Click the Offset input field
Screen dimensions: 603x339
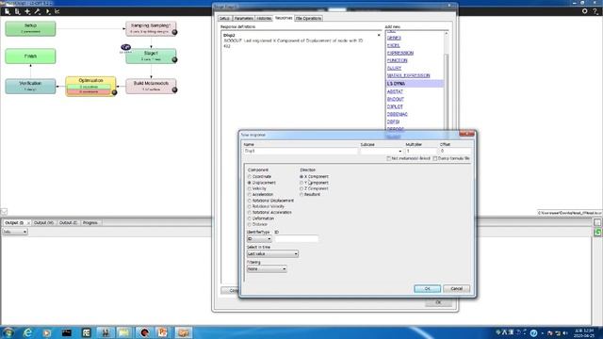(x=455, y=151)
